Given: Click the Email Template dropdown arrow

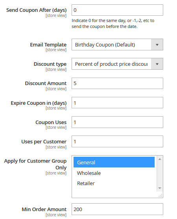Looking at the screenshot, I should coord(157,45).
